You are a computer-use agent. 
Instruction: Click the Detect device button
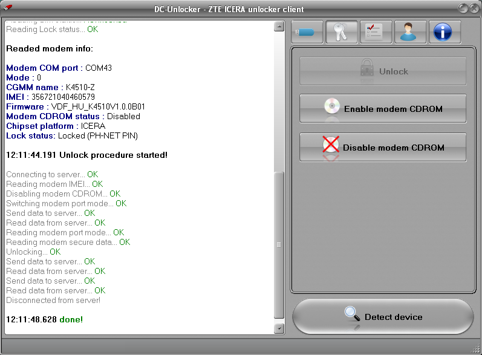click(x=383, y=316)
